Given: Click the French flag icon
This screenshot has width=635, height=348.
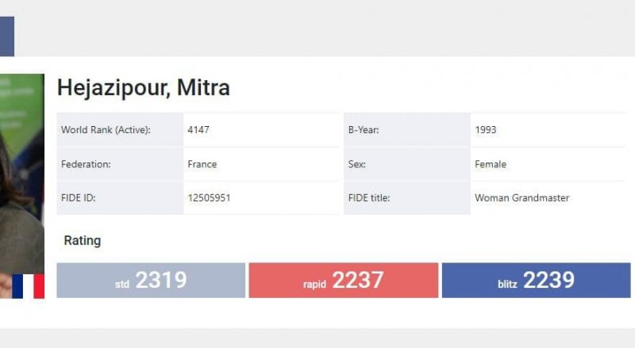Looking at the screenshot, I should click(x=28, y=285).
